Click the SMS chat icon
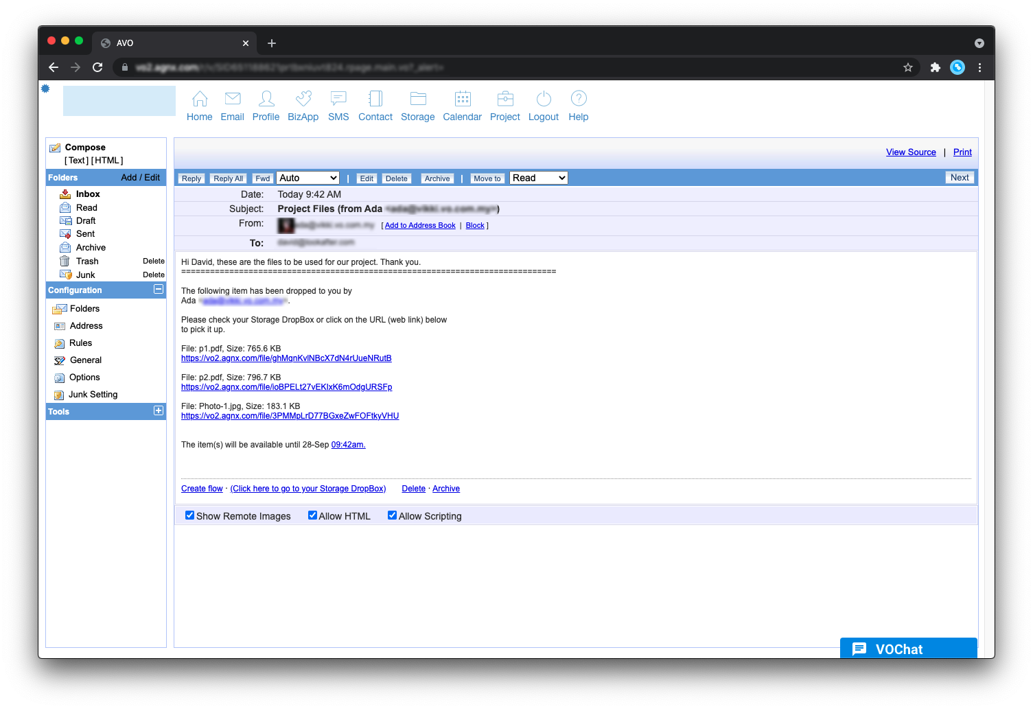 338,99
